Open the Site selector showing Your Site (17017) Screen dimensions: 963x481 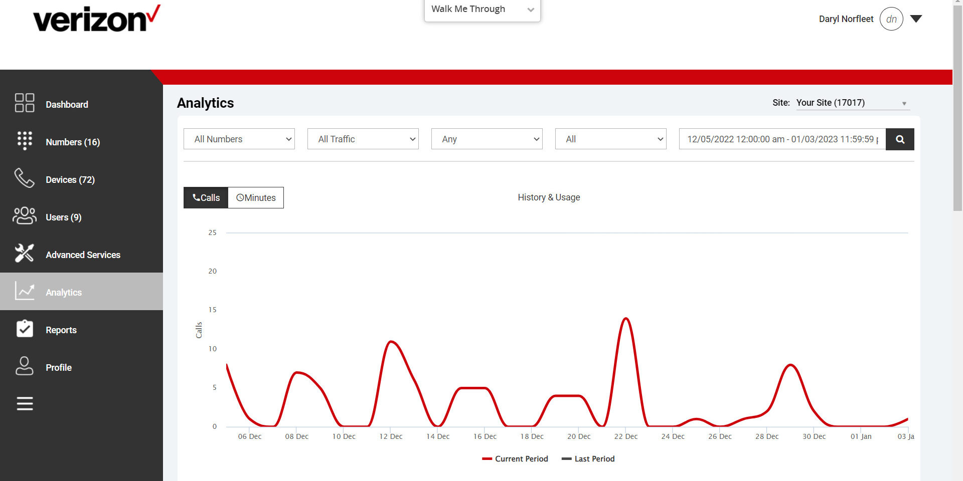pos(852,103)
